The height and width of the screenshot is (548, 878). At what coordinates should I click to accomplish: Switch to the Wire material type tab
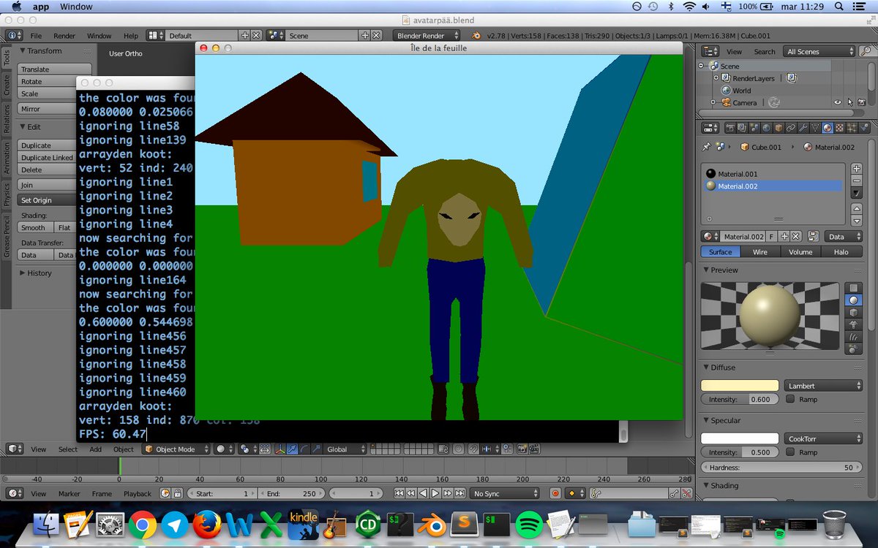click(x=760, y=252)
